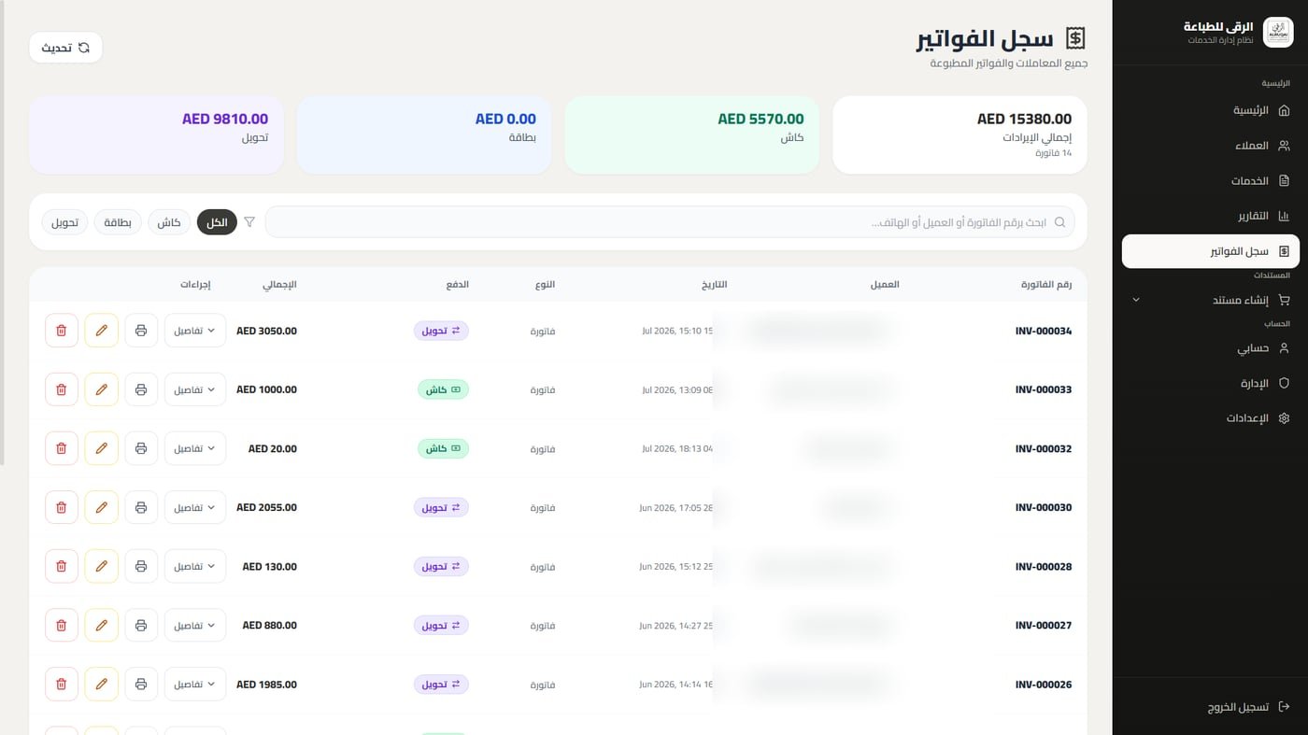The width and height of the screenshot is (1308, 735).
Task: Filter invoices by تحويل payment
Action: click(64, 222)
